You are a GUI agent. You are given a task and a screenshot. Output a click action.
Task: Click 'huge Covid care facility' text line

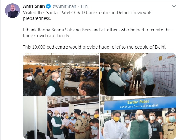click(x=47, y=36)
